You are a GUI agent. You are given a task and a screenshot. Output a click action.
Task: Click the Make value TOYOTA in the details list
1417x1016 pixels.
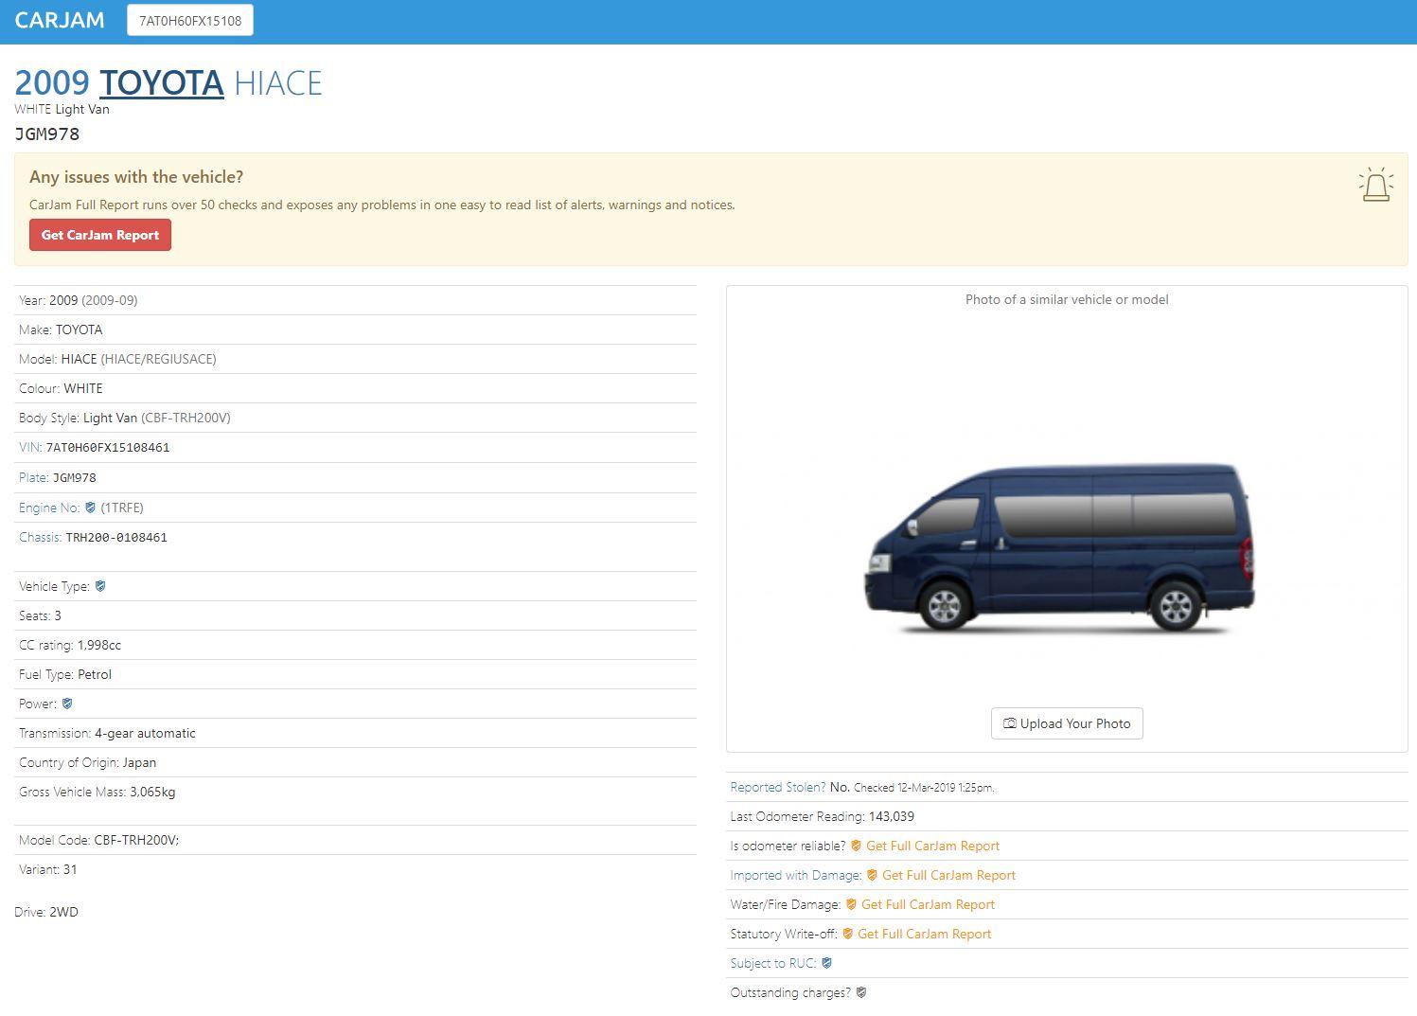point(79,330)
